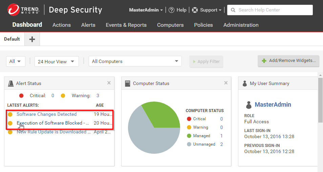Open the MasterAdmin account dropdown
This screenshot has height=172, width=323.
coord(146,10)
